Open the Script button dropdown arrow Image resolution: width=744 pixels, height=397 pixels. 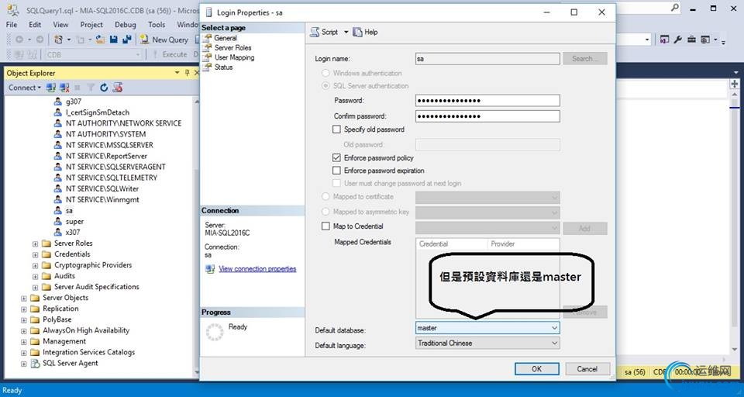[346, 33]
